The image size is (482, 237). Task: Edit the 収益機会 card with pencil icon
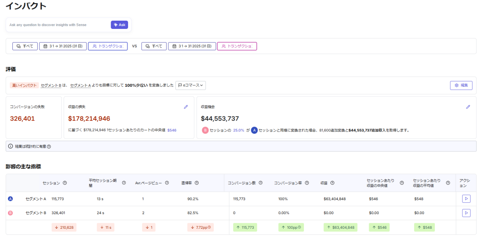click(468, 107)
